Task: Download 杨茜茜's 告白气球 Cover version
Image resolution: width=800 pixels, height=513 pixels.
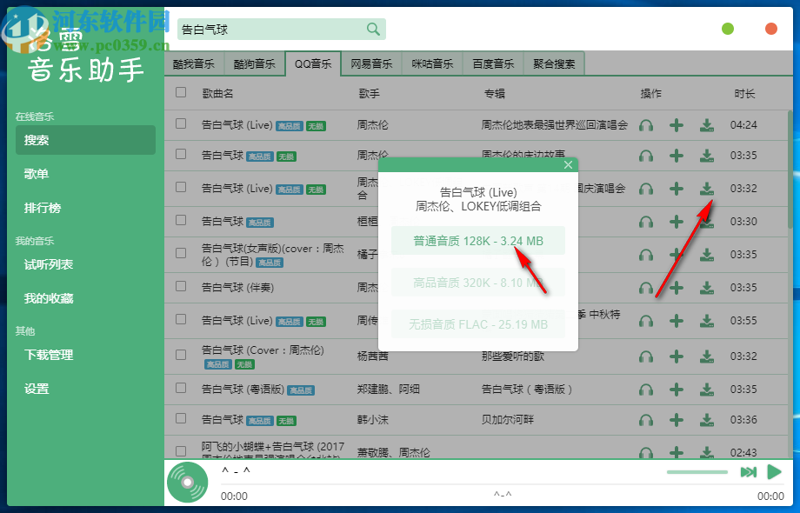Action: [707, 356]
